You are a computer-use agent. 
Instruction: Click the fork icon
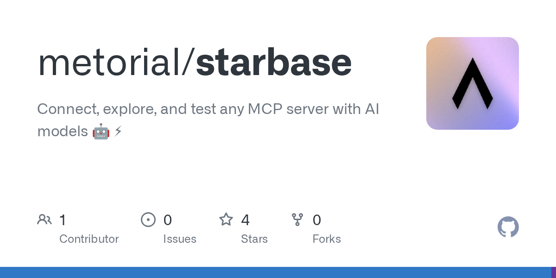pos(297,220)
